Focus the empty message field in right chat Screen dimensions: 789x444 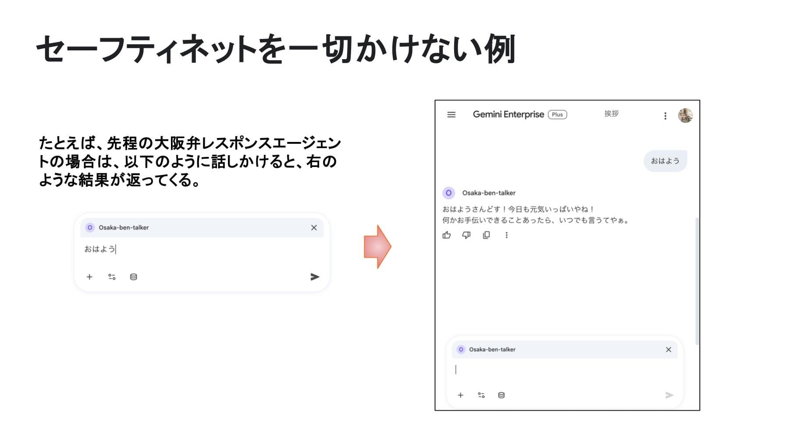point(565,370)
